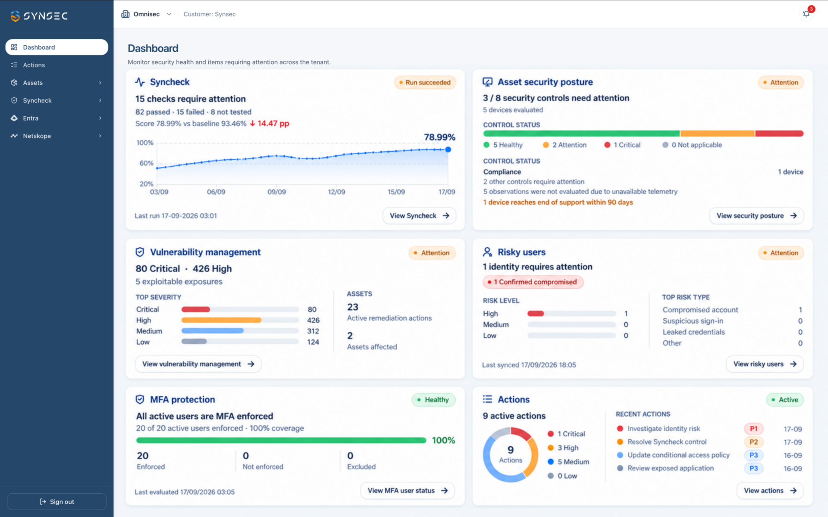
Task: Expand the Syncheck sidebar chevron
Action: tap(100, 100)
